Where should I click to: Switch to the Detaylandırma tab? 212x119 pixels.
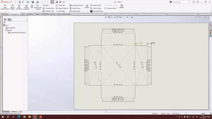(15, 14)
